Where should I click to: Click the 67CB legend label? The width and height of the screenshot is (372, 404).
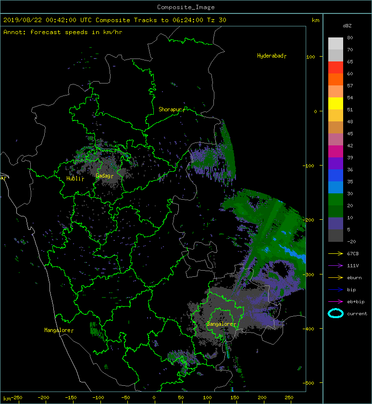click(x=353, y=254)
